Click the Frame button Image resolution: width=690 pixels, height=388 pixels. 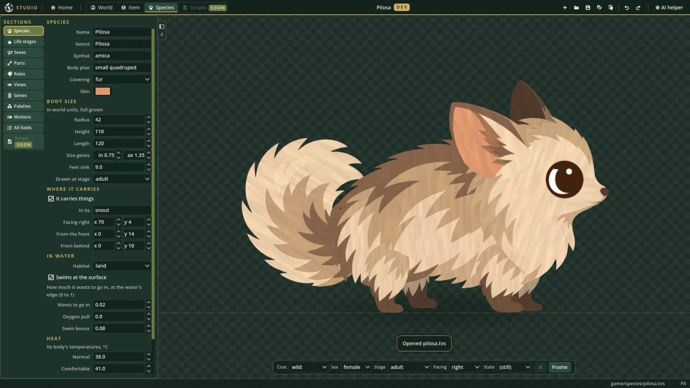pos(559,367)
